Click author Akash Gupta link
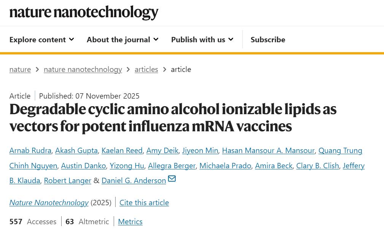384x236 pixels. tap(76, 150)
